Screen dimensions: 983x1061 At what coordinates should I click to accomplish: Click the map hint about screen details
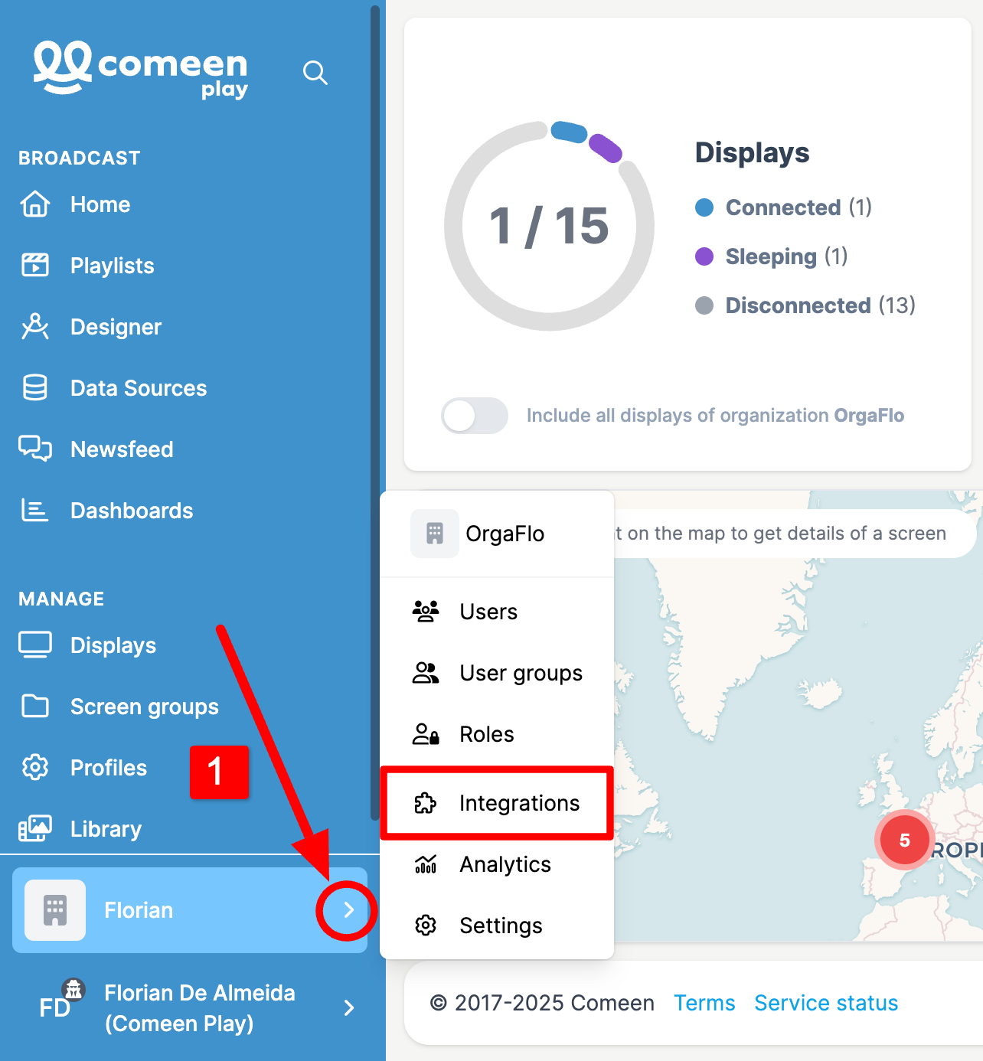[781, 534]
